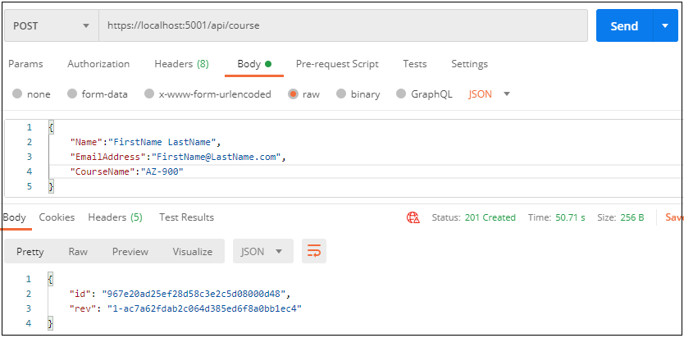Select the GraphQL body type option
Viewport: 684px width, 338px height.
(401, 94)
